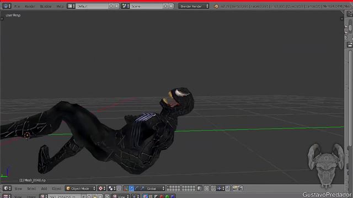
Task: Toggle the 3D manipulator widget
Action: pyautogui.click(x=126, y=188)
